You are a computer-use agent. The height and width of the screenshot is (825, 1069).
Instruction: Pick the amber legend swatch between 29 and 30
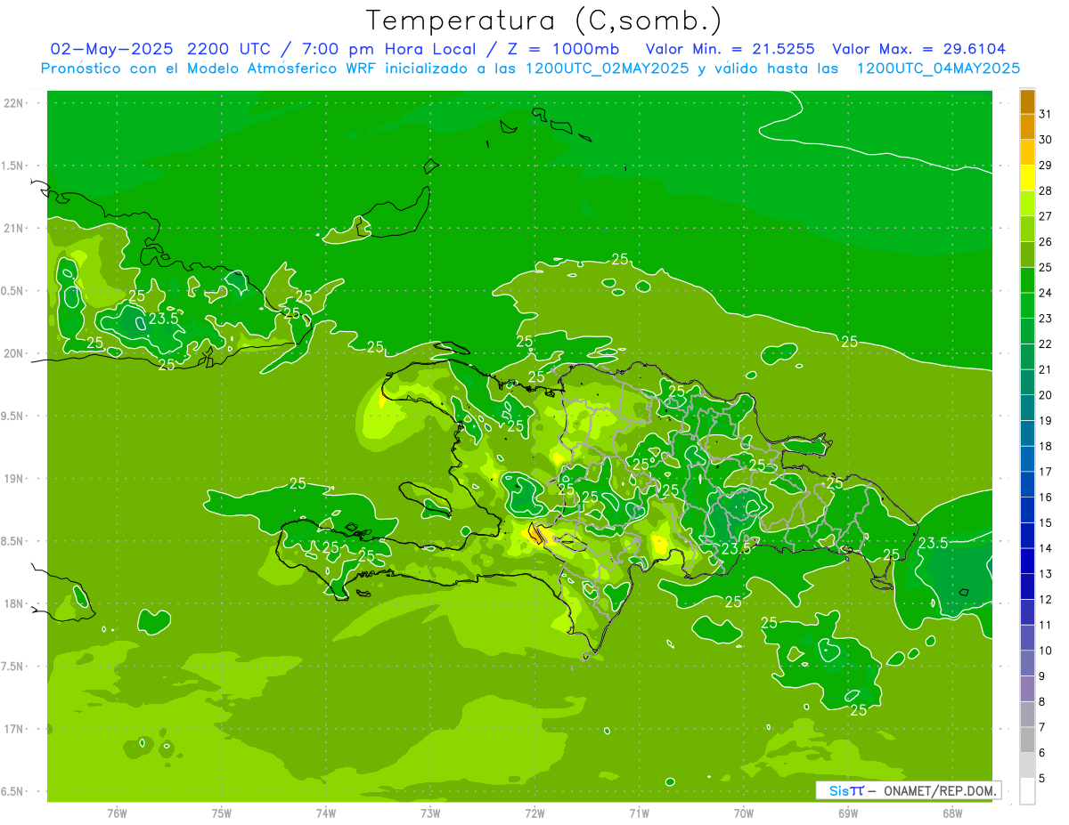coord(1027,152)
